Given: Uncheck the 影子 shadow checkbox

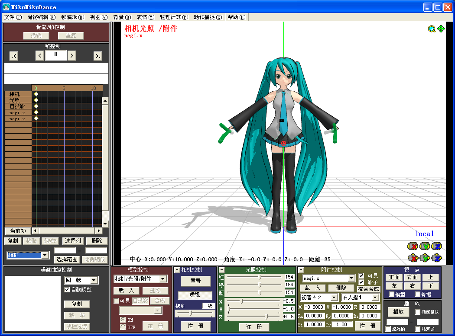Looking at the screenshot, I should (x=361, y=282).
